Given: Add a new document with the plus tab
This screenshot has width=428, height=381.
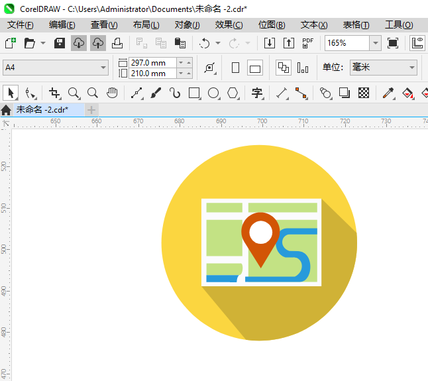Looking at the screenshot, I should click(x=91, y=110).
